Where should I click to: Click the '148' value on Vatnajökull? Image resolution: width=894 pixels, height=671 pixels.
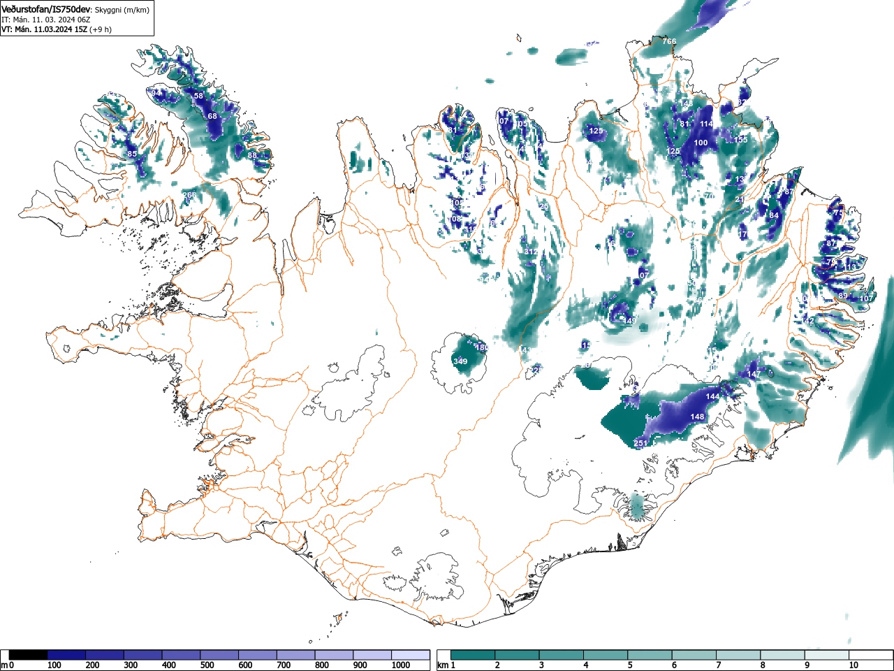tap(698, 417)
